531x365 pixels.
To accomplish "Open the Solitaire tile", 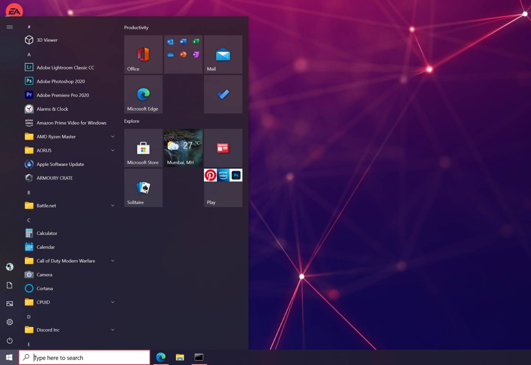I will click(143, 188).
